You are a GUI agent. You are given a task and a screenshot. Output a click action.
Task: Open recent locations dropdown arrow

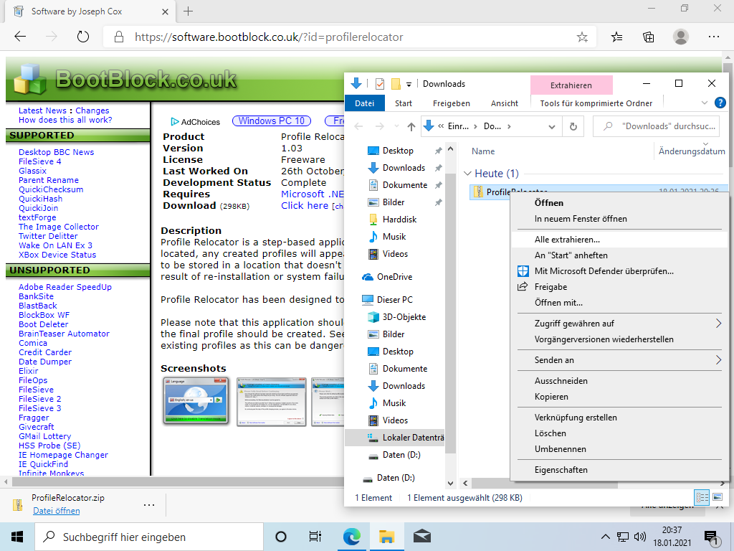[396, 126]
